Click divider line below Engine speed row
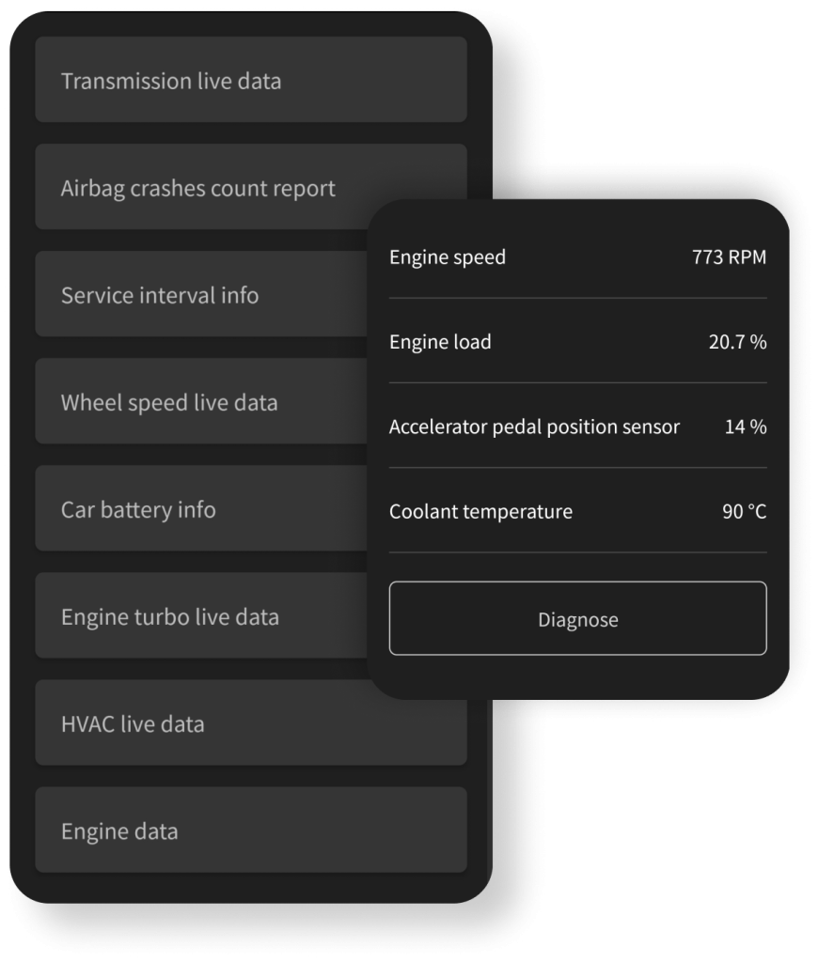Screen dimensions: 818x962 pyautogui.click(x=577, y=299)
